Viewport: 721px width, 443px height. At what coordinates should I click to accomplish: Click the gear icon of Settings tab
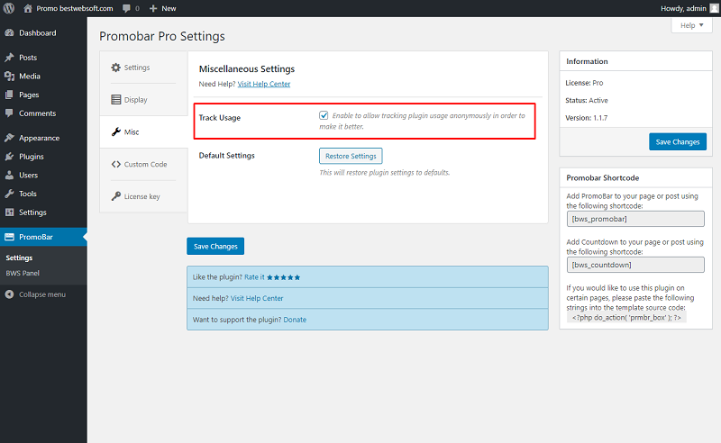point(116,68)
